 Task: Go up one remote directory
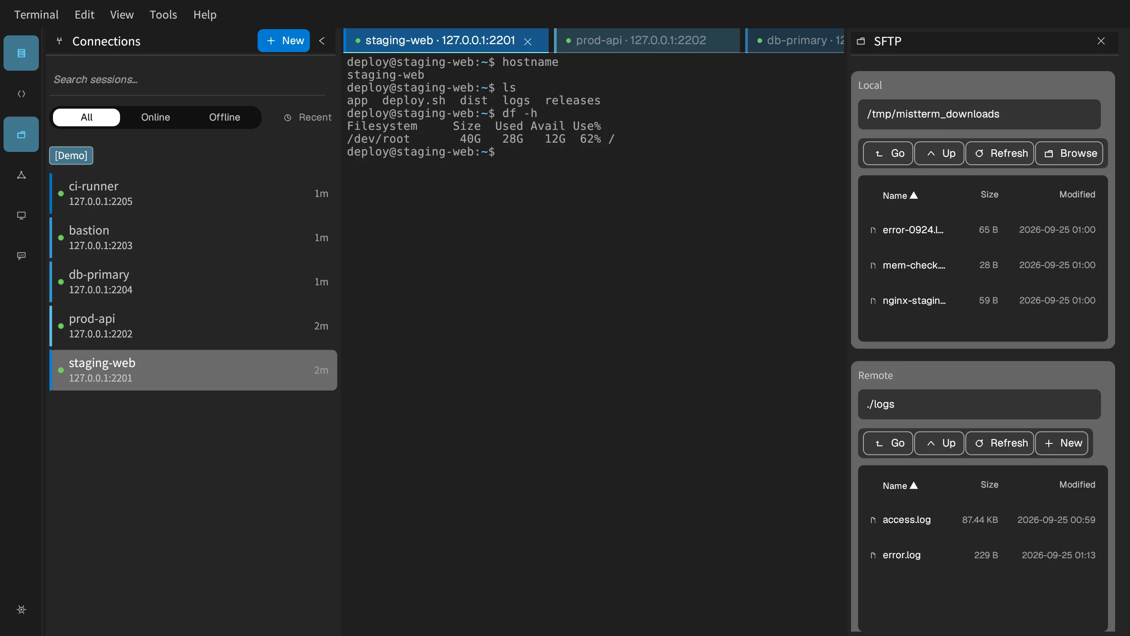click(939, 443)
